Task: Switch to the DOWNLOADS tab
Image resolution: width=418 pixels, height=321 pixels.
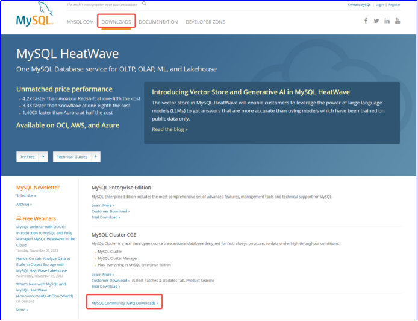Action: tap(116, 22)
